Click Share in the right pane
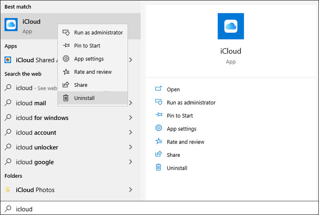 pos(173,155)
